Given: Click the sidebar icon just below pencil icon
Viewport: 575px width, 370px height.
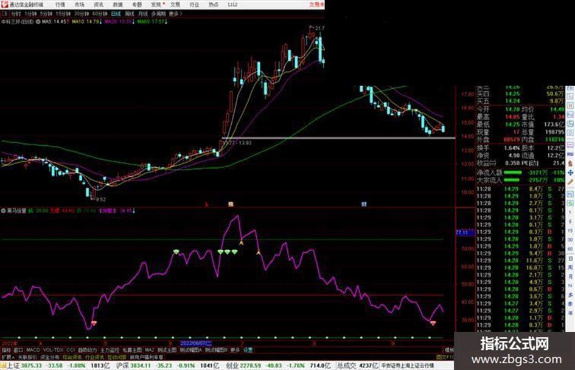Looking at the screenshot, I should point(570,194).
